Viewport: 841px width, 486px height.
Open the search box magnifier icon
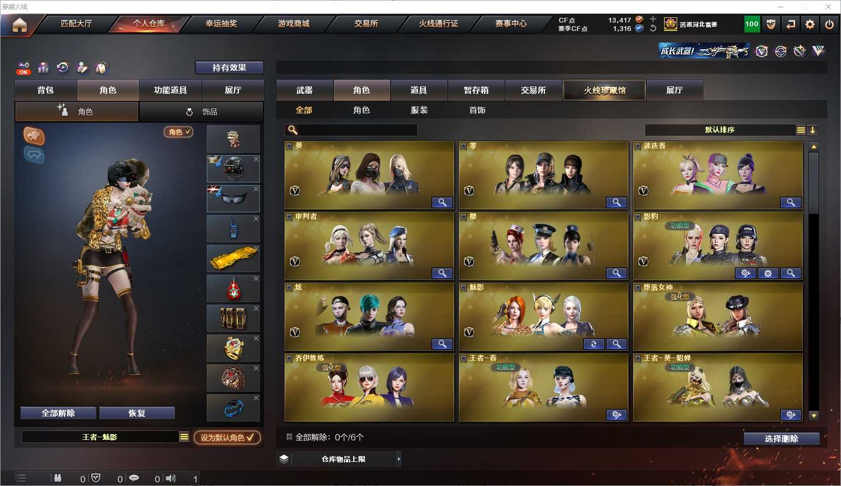click(293, 130)
